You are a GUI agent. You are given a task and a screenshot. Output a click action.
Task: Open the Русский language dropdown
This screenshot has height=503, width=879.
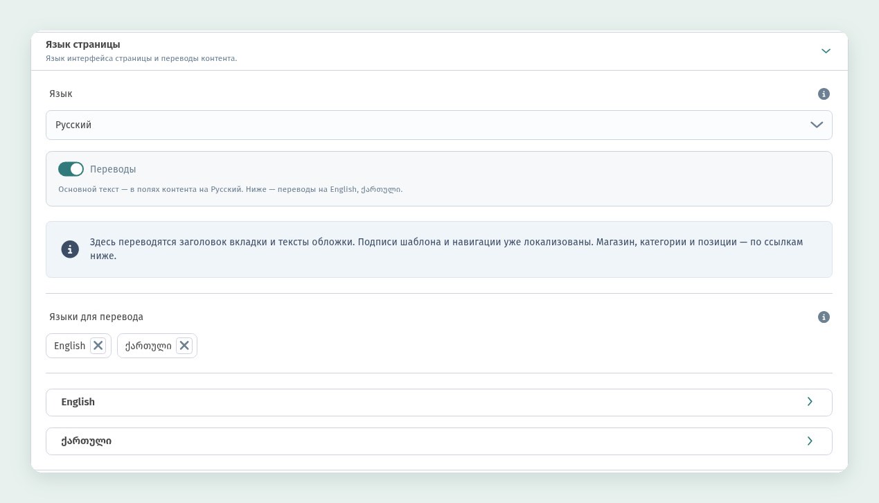pyautogui.click(x=439, y=125)
